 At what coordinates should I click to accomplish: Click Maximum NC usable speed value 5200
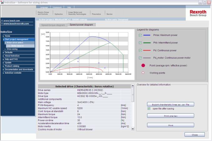tap(80, 108)
